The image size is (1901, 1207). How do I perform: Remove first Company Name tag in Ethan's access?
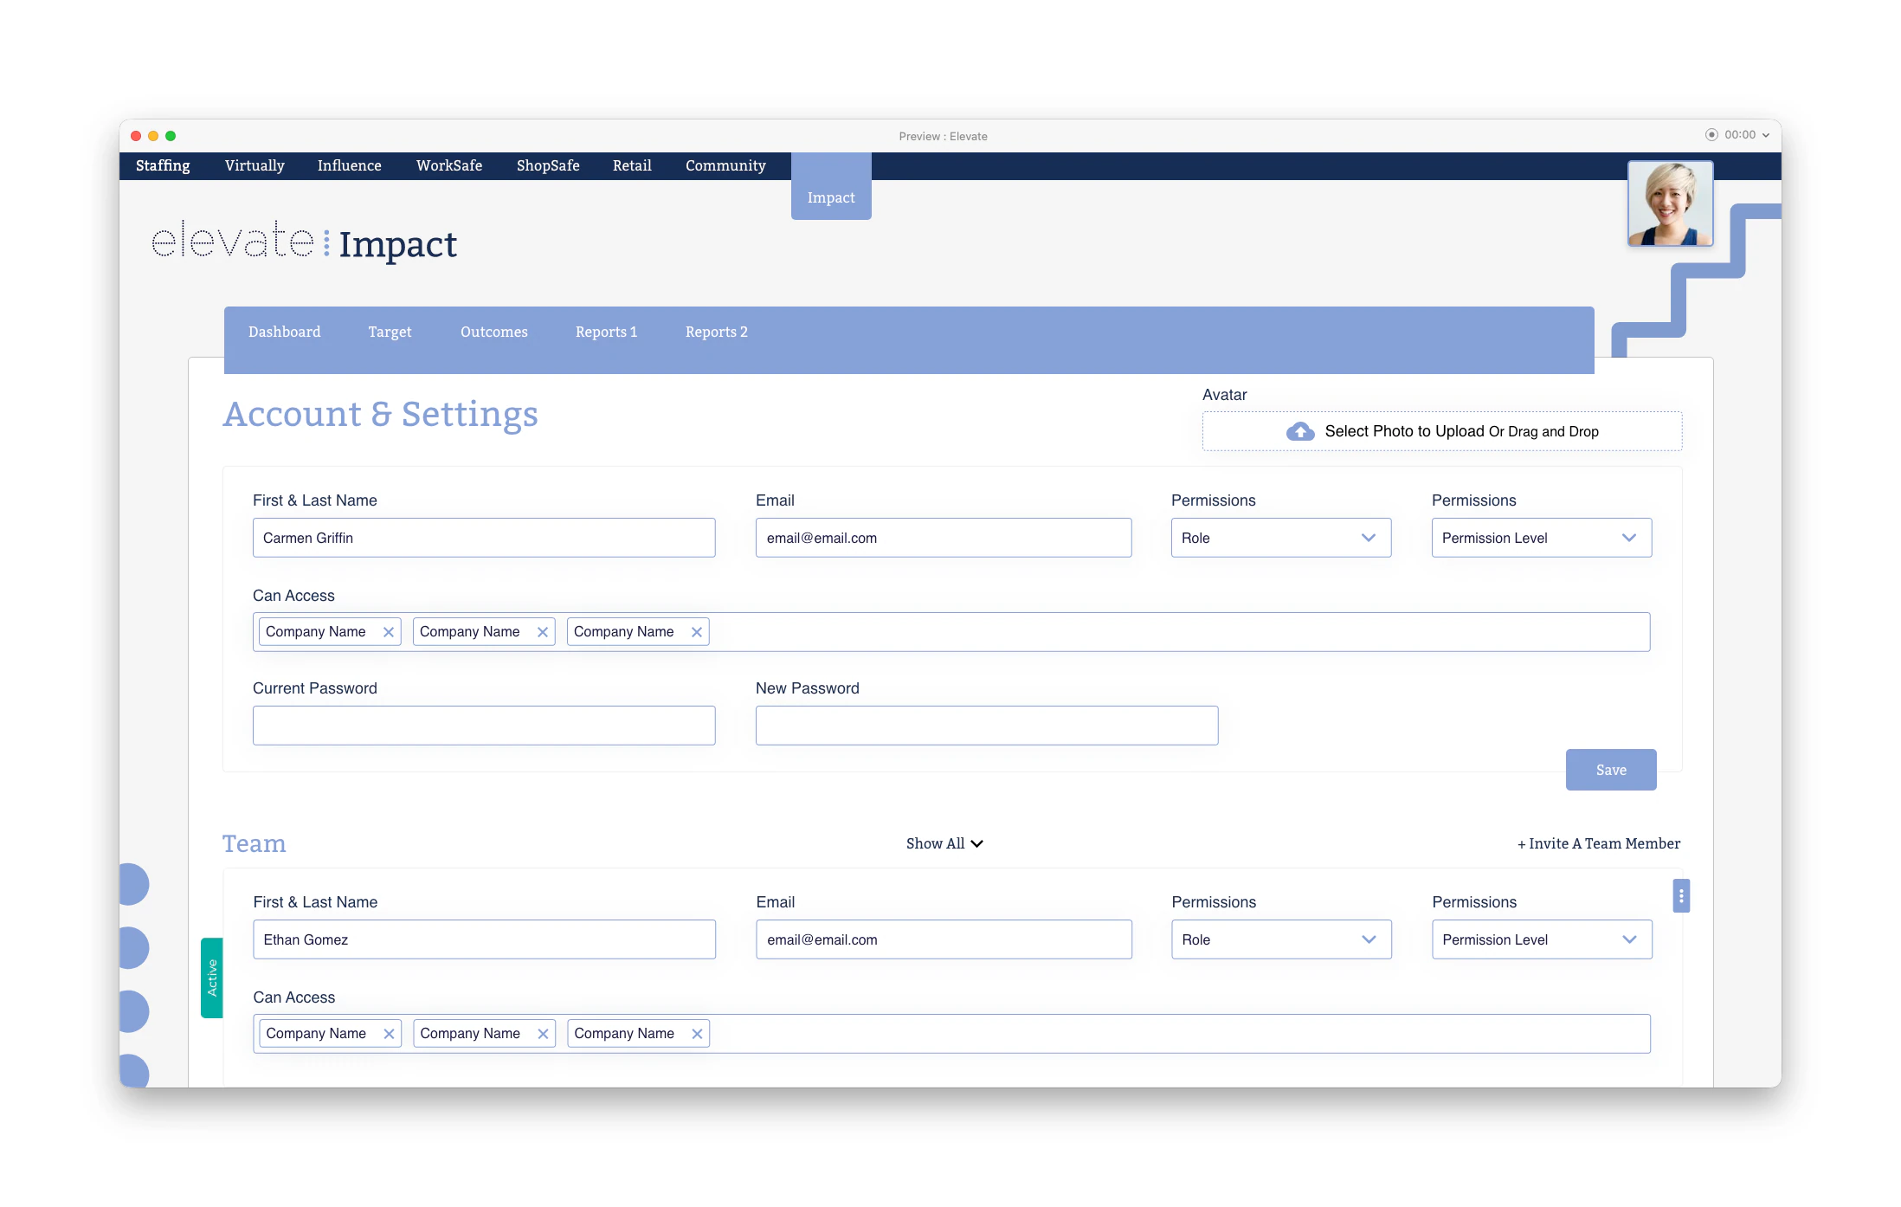[389, 1034]
